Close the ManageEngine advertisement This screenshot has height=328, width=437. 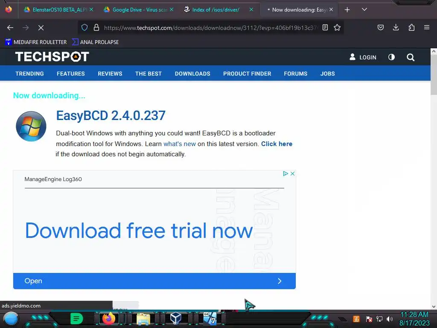click(x=292, y=173)
